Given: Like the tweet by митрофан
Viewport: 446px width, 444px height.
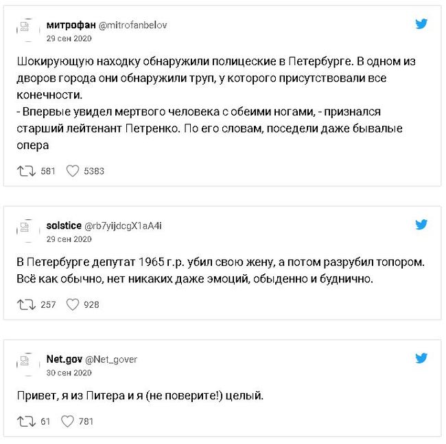Looking at the screenshot, I should pyautogui.click(x=72, y=171).
